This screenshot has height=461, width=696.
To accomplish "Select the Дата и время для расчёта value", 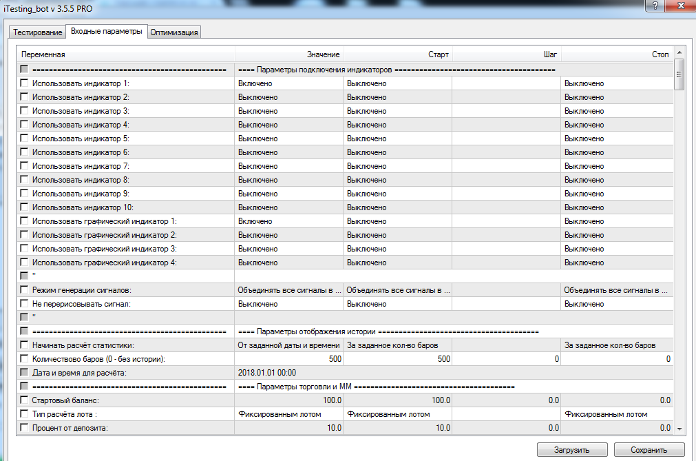I will [x=288, y=373].
